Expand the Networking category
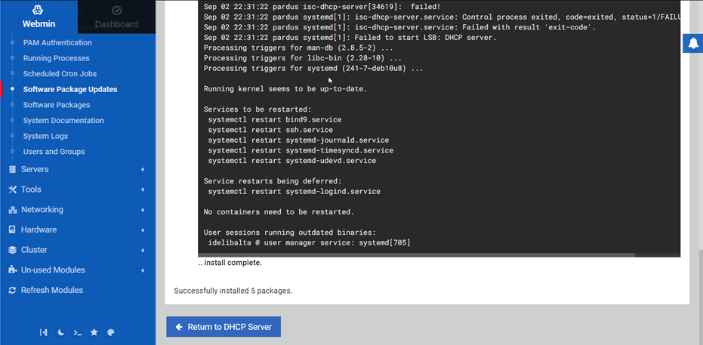The image size is (703, 345). click(x=42, y=210)
